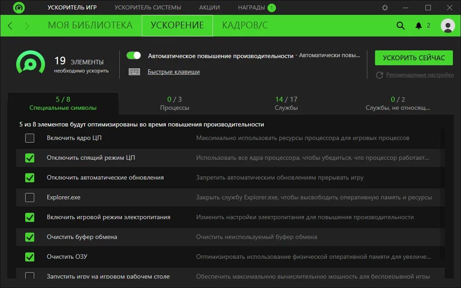Click the text 'Отключить спящий режим ЦП'
461x288 pixels.
click(91, 158)
